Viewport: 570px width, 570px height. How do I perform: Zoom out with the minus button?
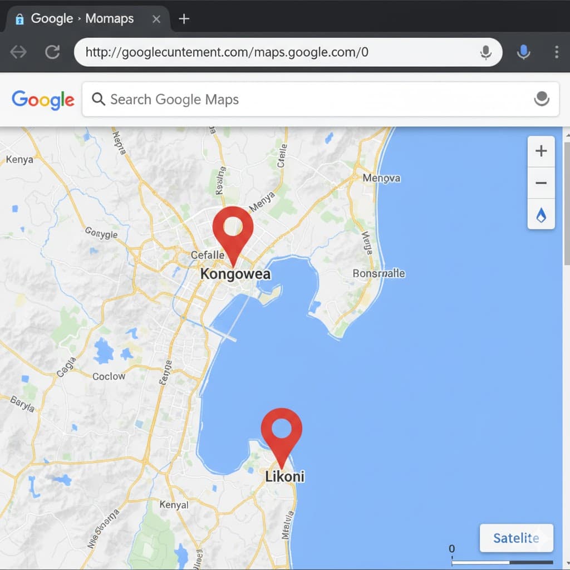pyautogui.click(x=541, y=183)
